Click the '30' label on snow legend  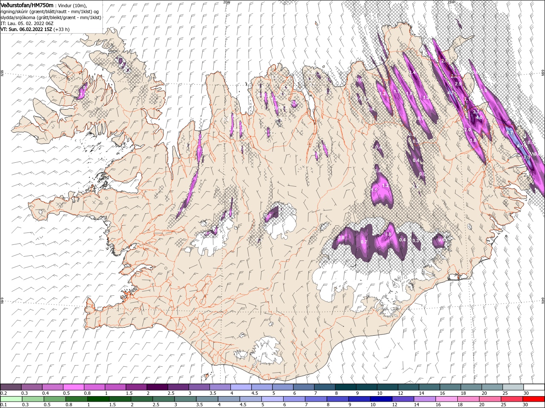[x=526, y=393]
